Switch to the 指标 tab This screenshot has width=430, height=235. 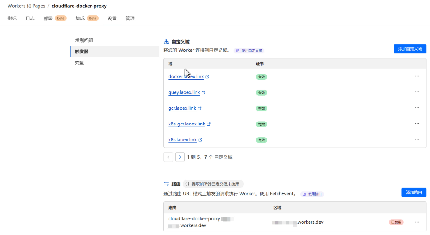[12, 18]
